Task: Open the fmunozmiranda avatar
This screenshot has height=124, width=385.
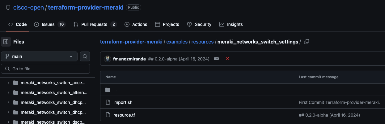Action: pos(108,59)
